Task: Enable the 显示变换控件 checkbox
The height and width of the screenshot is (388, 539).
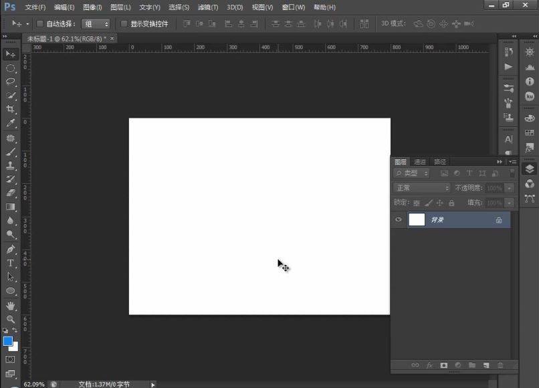Action: click(x=124, y=23)
